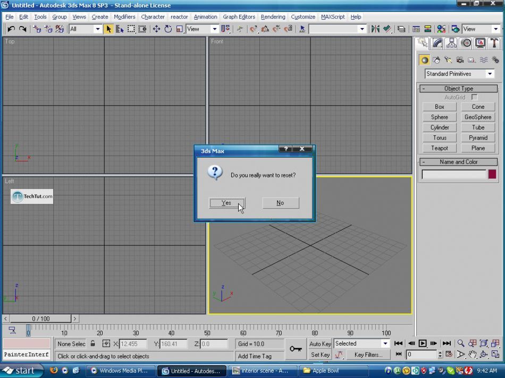This screenshot has height=378, width=505.
Task: Toggle Set Key animation mode
Action: pos(320,355)
